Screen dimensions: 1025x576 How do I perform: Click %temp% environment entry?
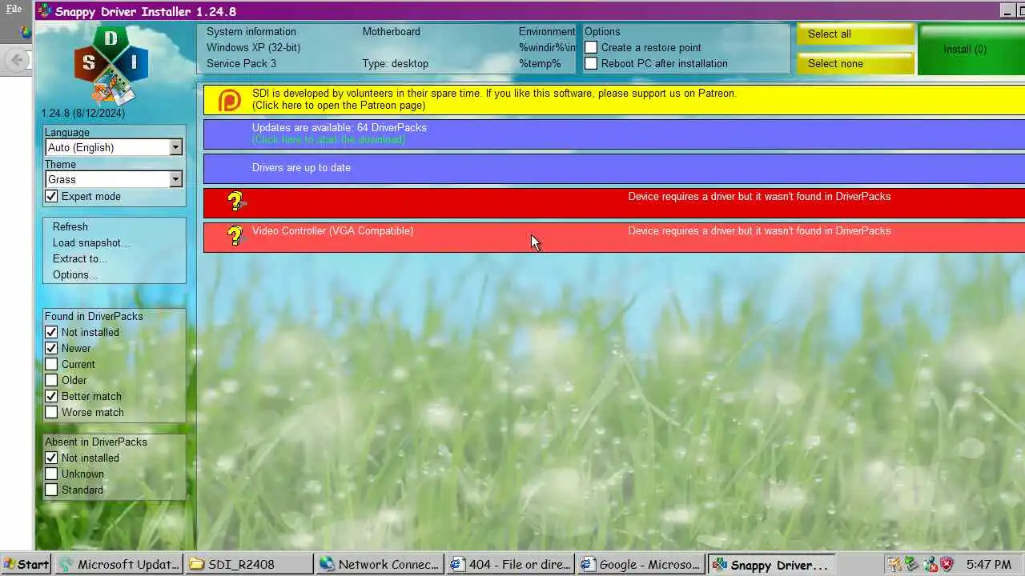point(540,63)
